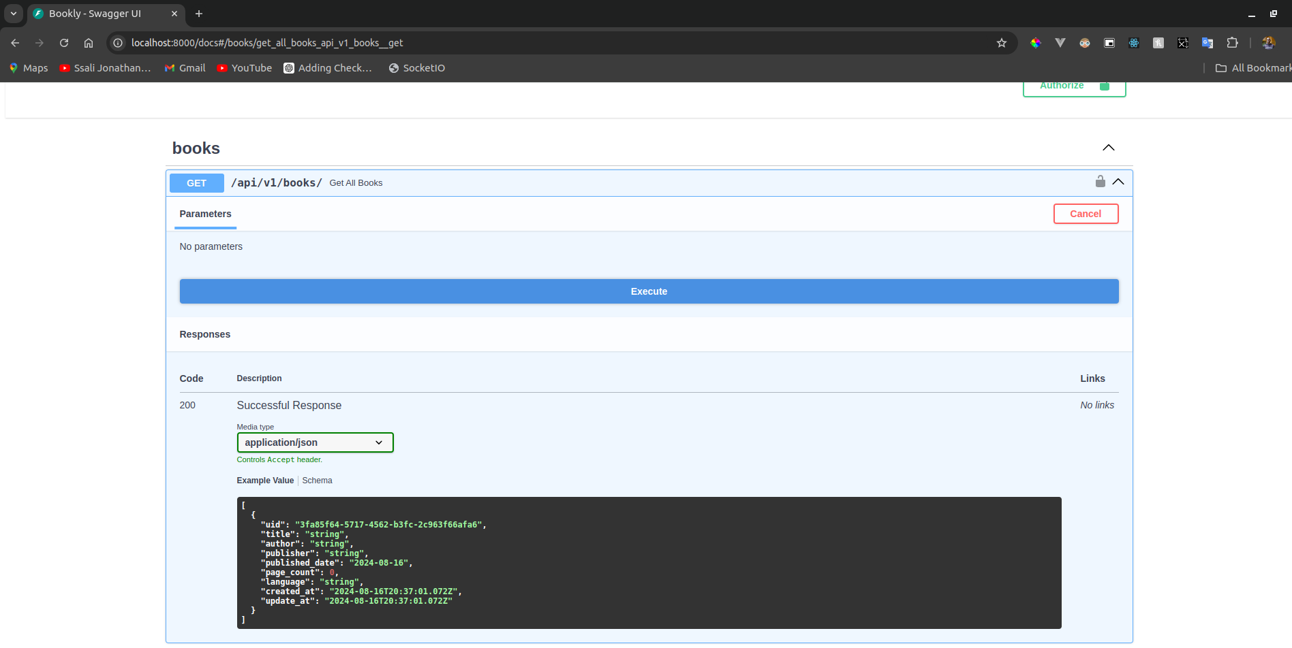Collapse the books section with its chevron
Image resolution: width=1292 pixels, height=648 pixels.
click(x=1109, y=148)
